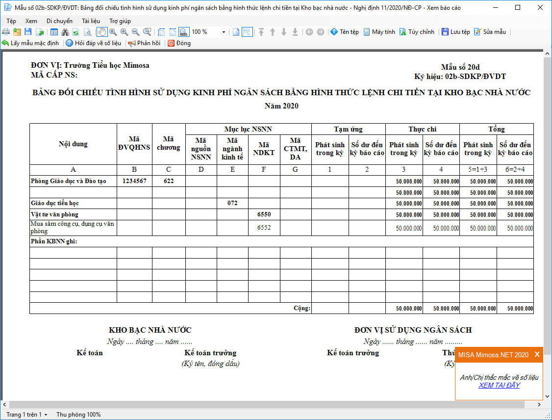552x420 pixels.
Task: Jump to last page with the barred down arrow
Action: pyautogui.click(x=295, y=32)
